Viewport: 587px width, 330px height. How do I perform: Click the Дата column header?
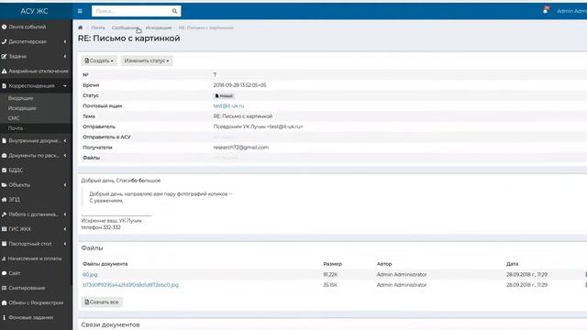pos(512,264)
